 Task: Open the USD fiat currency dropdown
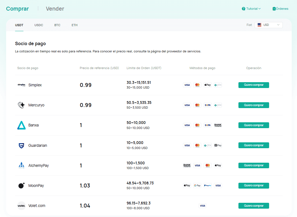pyautogui.click(x=269, y=25)
